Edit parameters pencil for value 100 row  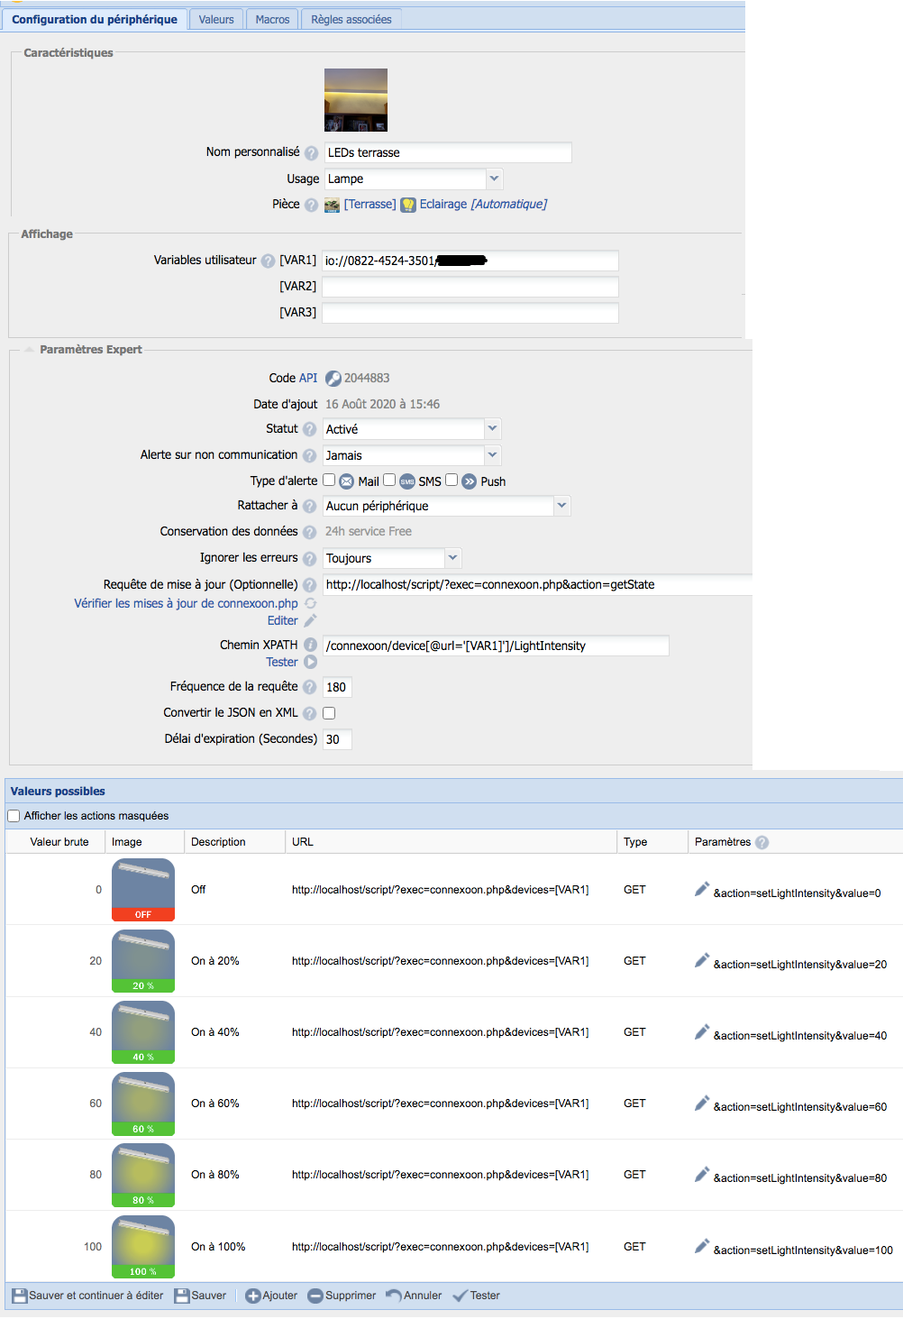click(702, 1247)
